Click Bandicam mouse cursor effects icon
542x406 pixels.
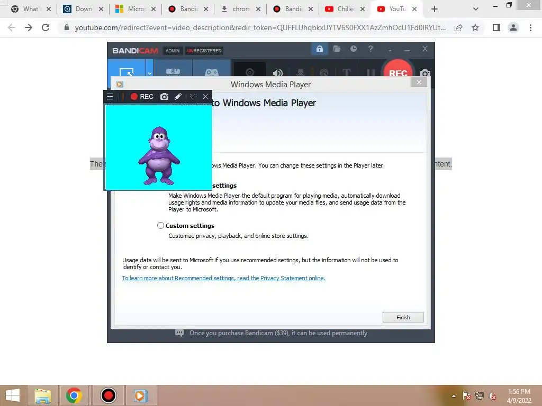[324, 72]
